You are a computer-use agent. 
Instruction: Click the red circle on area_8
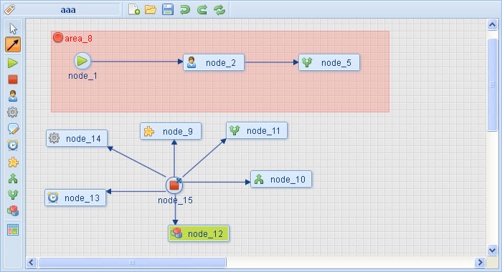(58, 38)
